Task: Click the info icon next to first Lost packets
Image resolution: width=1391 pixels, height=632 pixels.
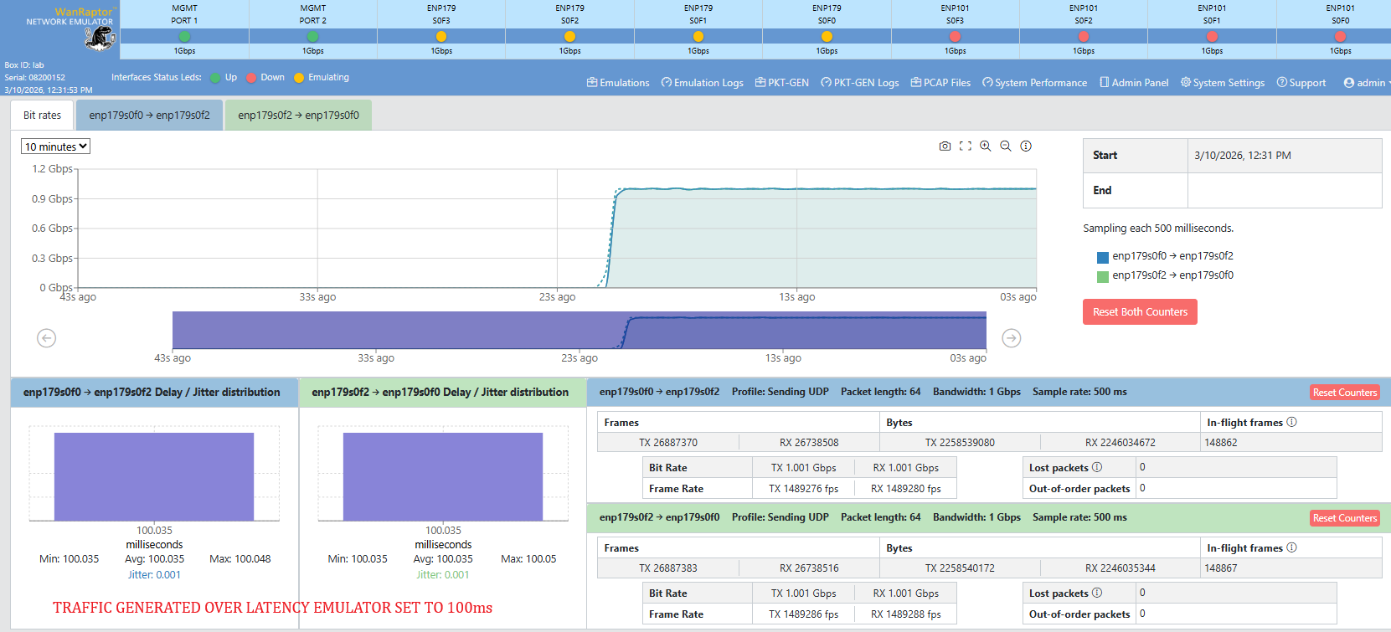Action: 1097,467
